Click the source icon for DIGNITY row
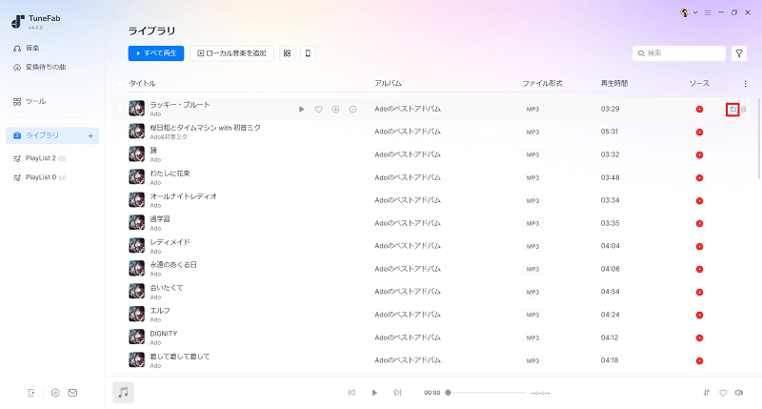 pos(699,337)
